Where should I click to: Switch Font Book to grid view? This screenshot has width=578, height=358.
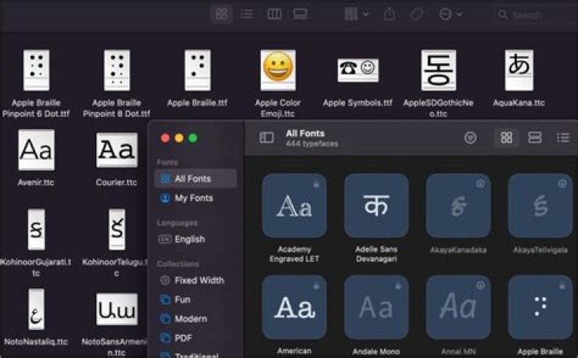click(x=506, y=138)
